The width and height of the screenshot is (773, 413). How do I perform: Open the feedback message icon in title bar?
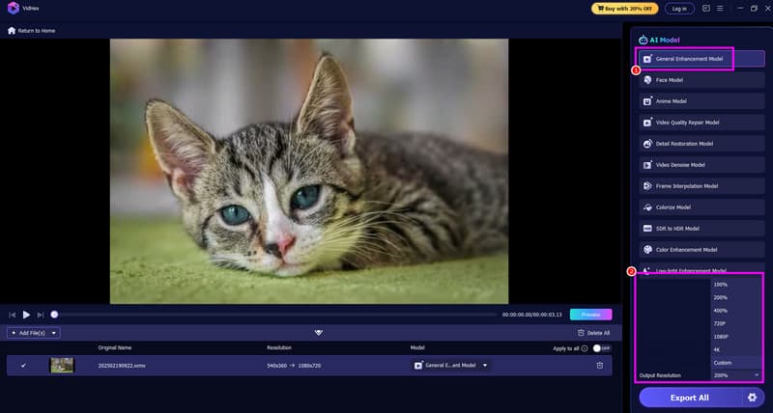click(706, 9)
